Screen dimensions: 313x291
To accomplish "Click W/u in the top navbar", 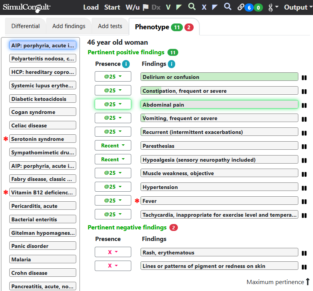I will 132,7.
